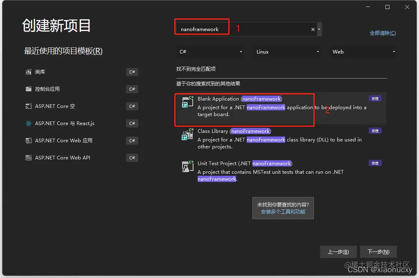Open the Web project type dropdown
This screenshot has width=419, height=278.
pos(363,52)
